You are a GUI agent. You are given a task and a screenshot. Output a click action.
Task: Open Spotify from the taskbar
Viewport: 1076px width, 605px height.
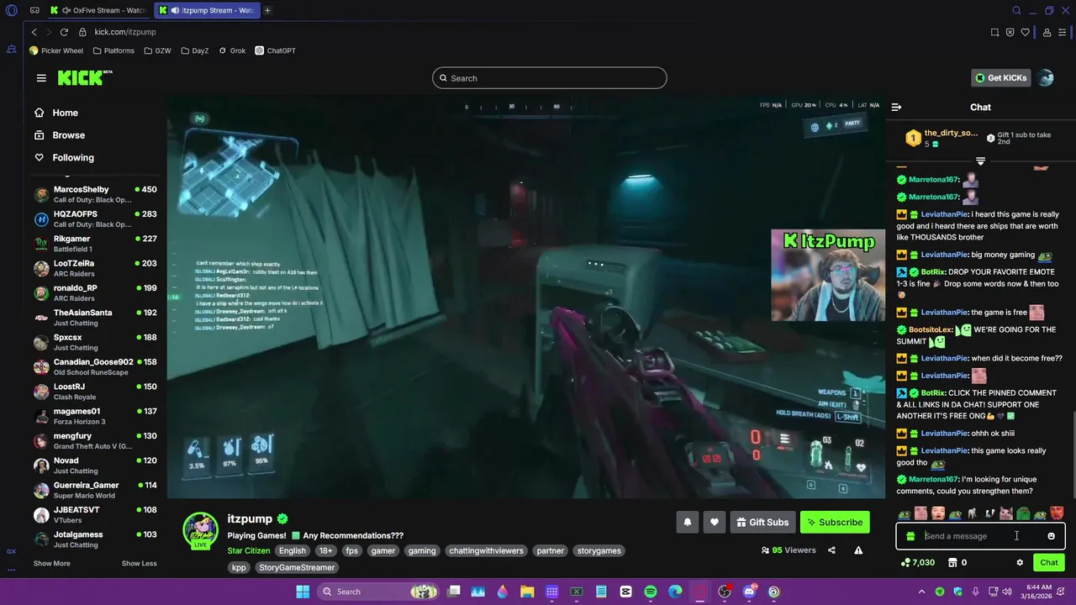[651, 592]
